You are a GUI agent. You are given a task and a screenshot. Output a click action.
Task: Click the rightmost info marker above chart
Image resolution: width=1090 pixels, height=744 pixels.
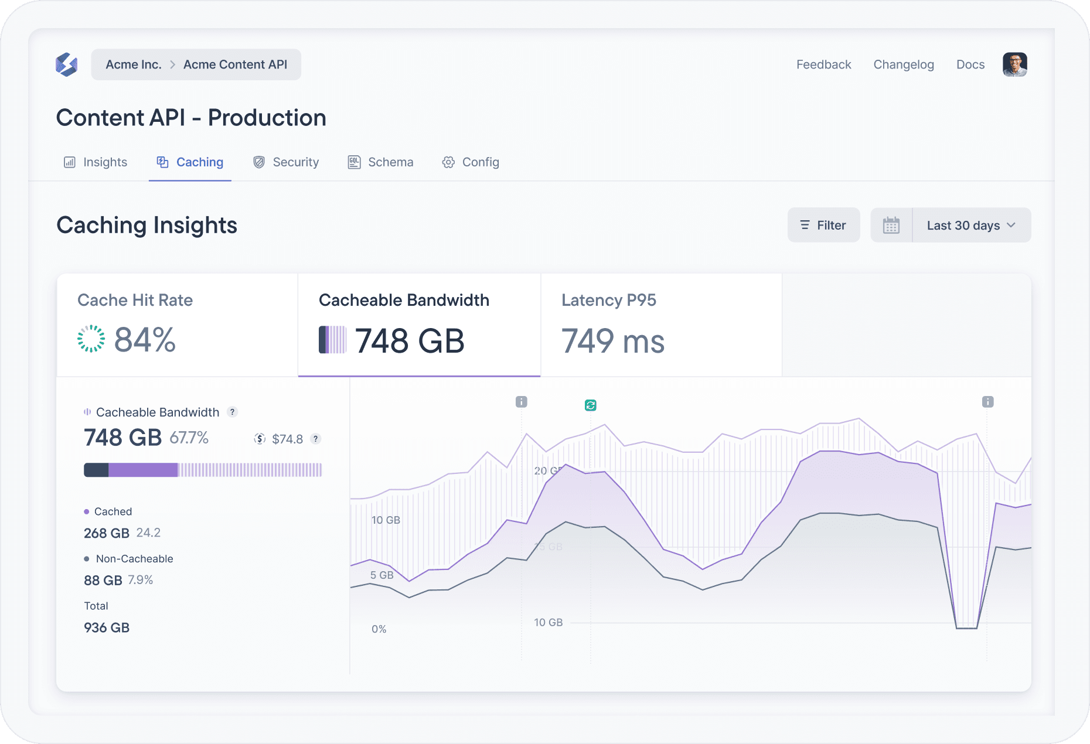pos(987,402)
